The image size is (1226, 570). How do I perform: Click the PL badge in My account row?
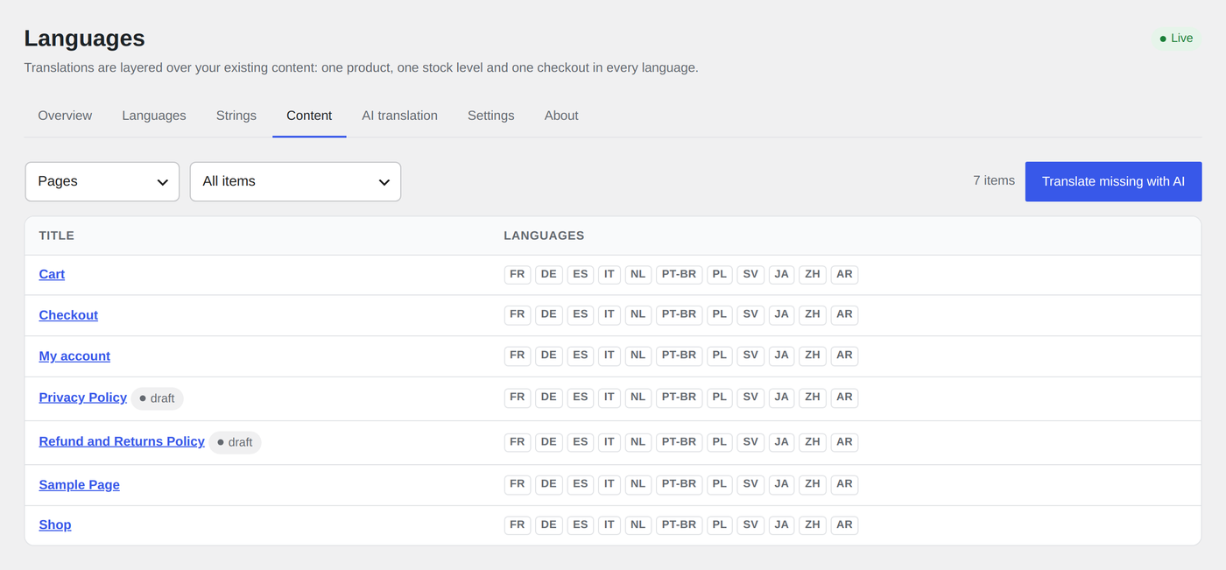[720, 355]
